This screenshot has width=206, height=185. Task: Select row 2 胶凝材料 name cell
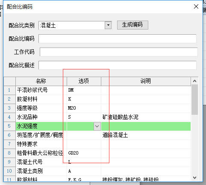[x=41, y=99]
